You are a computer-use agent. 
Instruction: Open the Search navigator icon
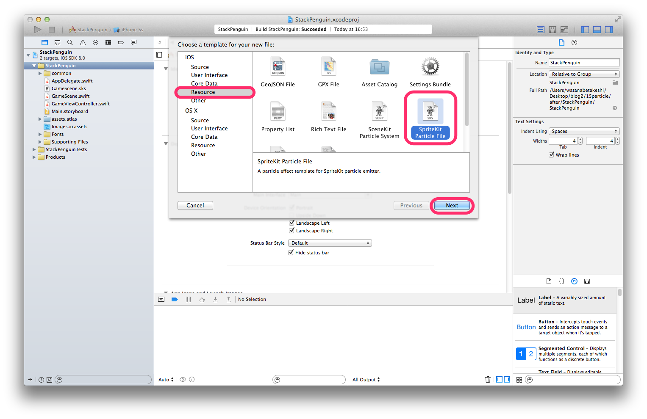70,42
